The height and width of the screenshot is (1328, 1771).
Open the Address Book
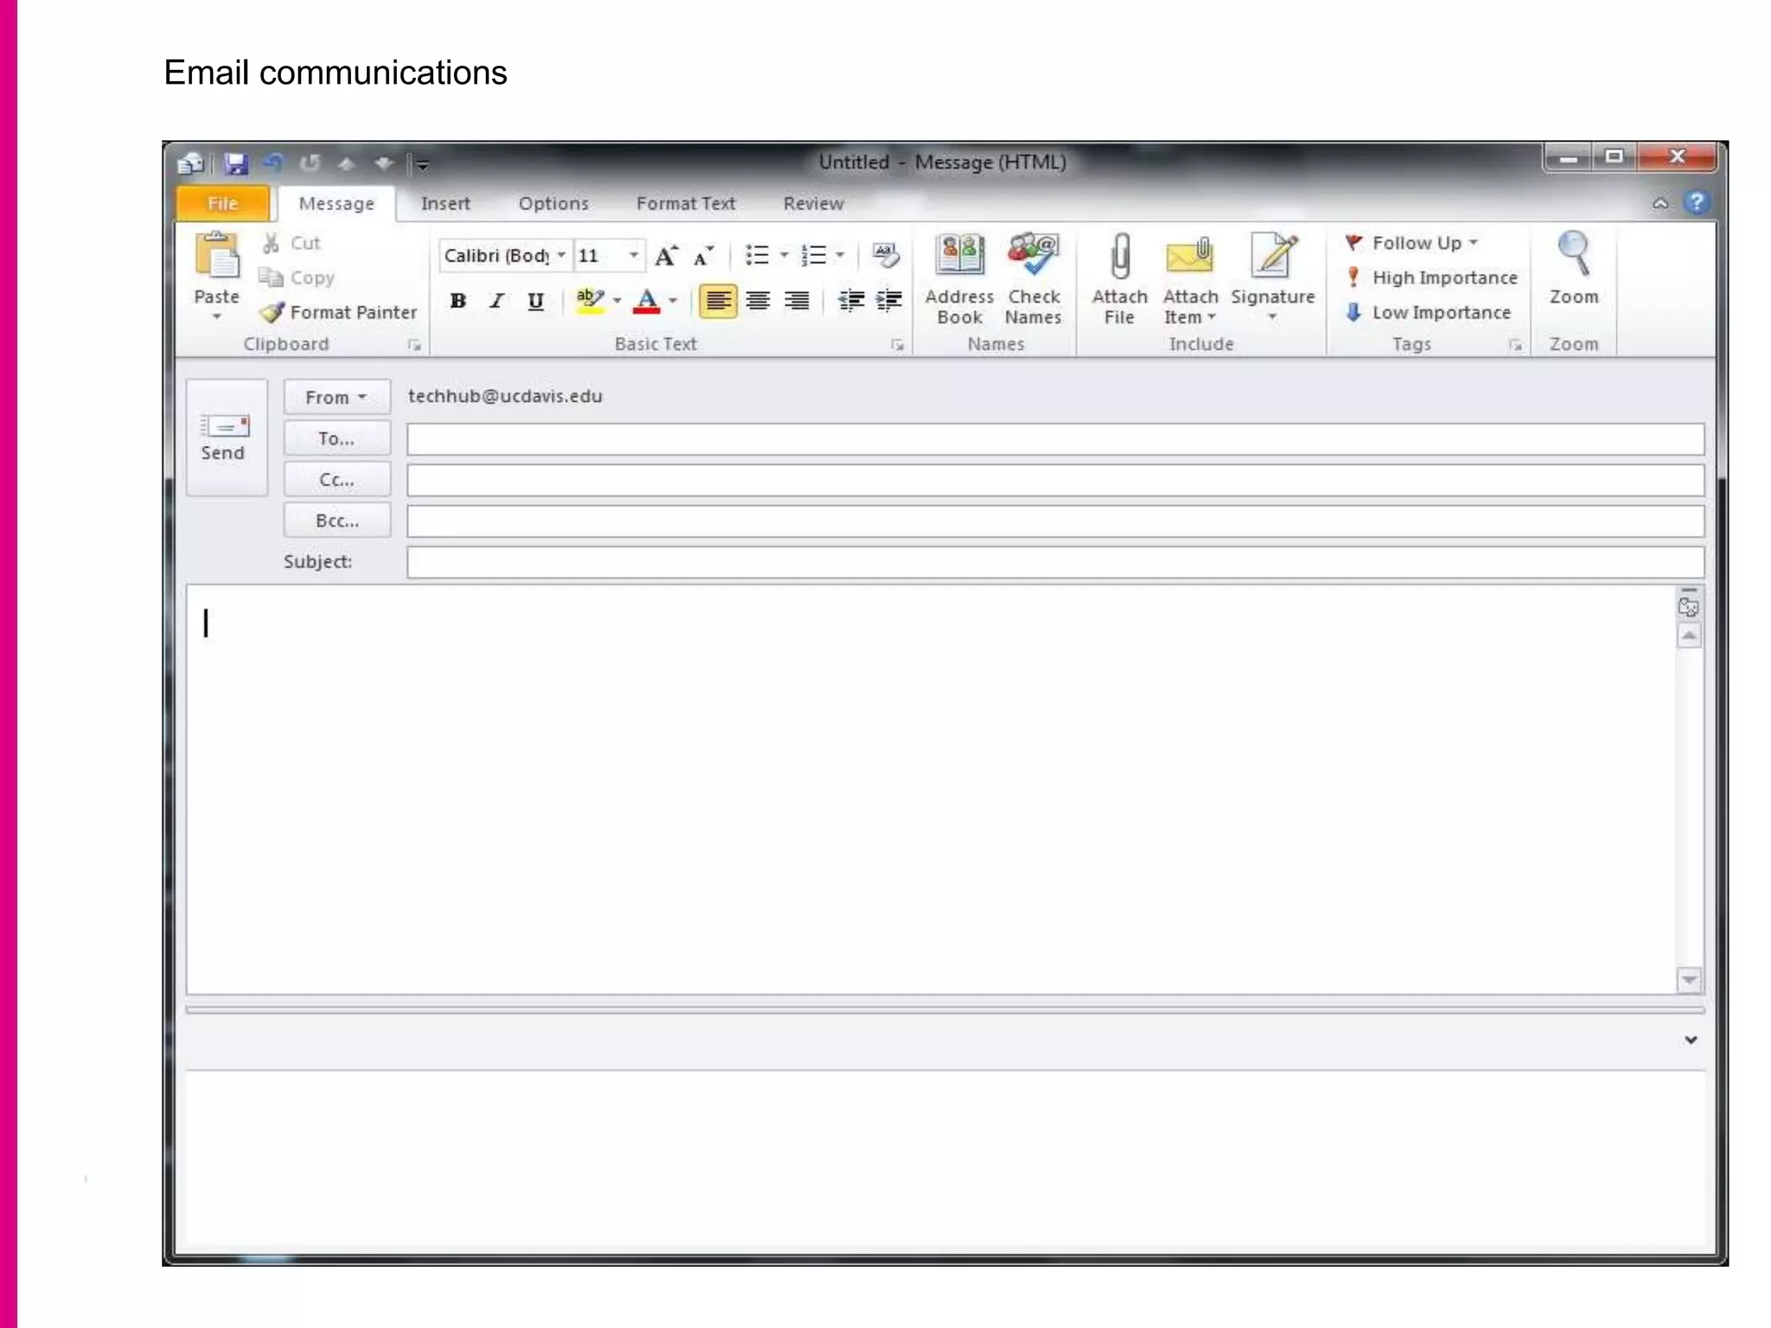959,278
